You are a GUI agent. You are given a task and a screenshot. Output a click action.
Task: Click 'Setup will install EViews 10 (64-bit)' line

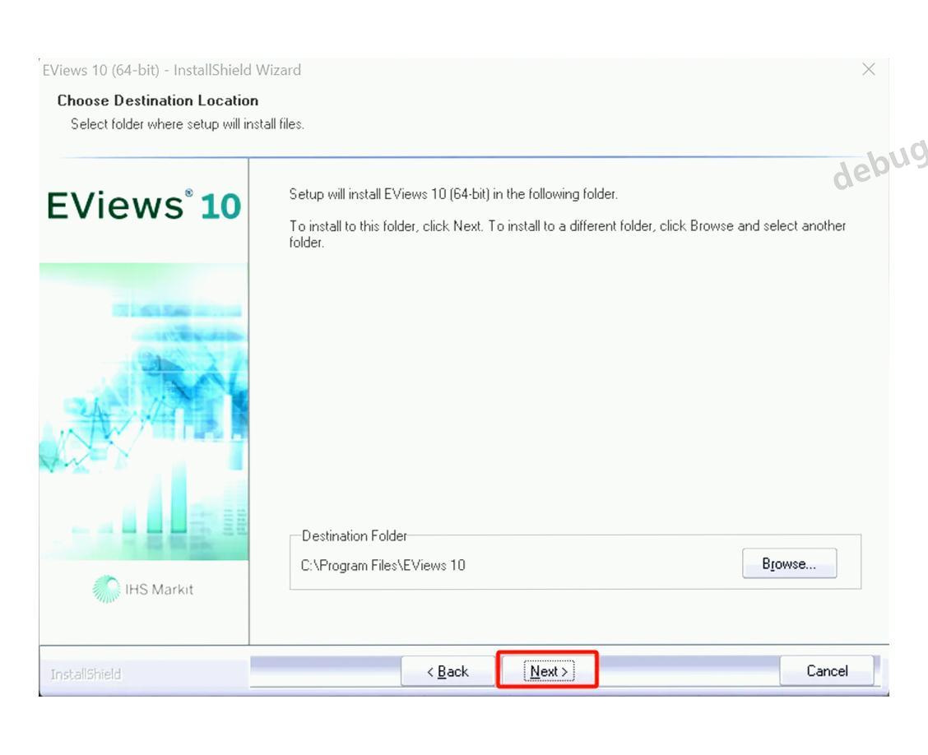(453, 194)
